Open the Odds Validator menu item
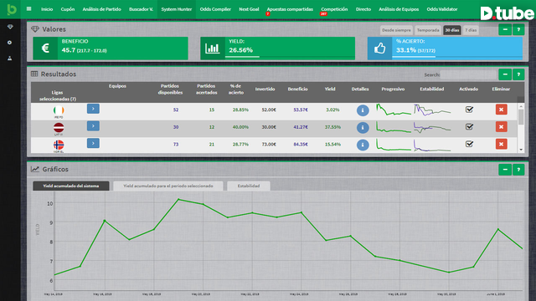The height and width of the screenshot is (301, 536). pos(442,9)
